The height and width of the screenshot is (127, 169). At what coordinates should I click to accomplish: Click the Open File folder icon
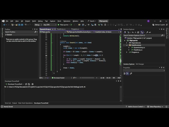click(x=16, y=25)
